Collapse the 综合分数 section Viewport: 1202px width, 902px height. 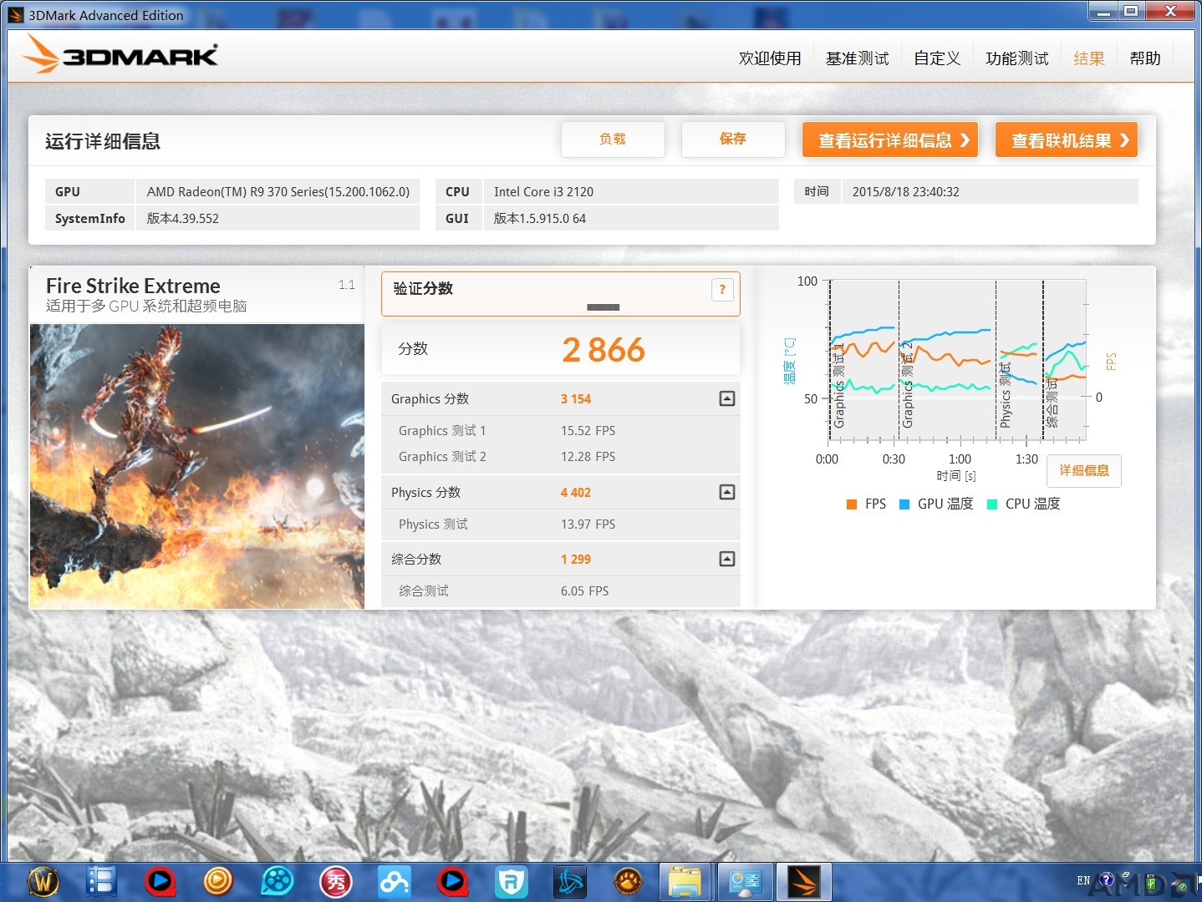(x=727, y=560)
